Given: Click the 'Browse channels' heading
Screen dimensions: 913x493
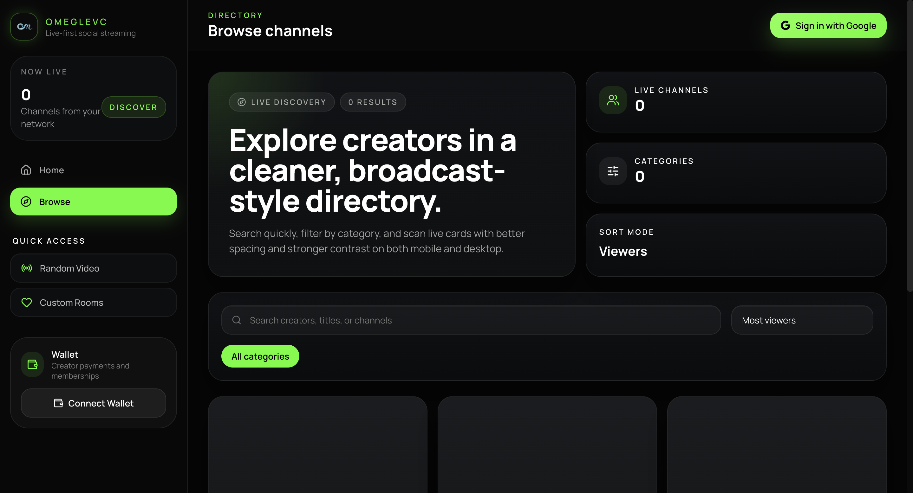Looking at the screenshot, I should (270, 31).
